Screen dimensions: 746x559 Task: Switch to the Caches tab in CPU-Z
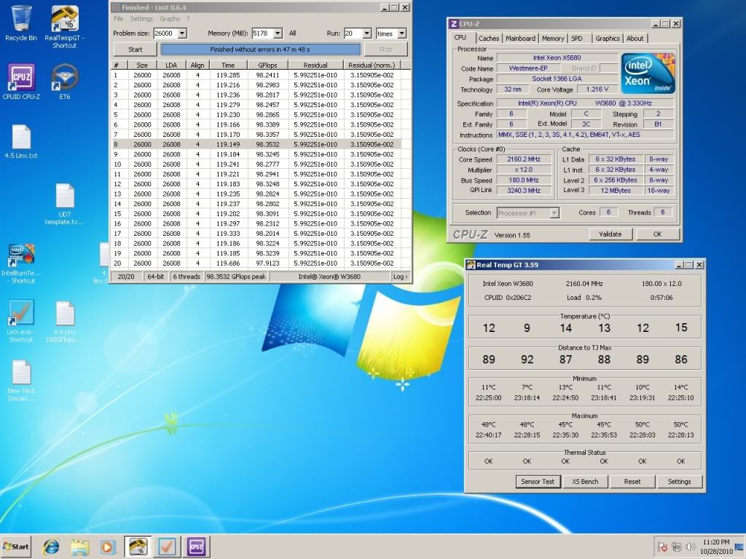pos(489,39)
